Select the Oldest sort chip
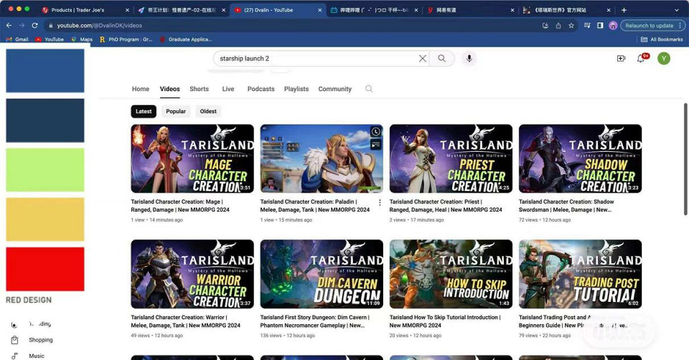Screen dimensions: 689x360 [208, 111]
